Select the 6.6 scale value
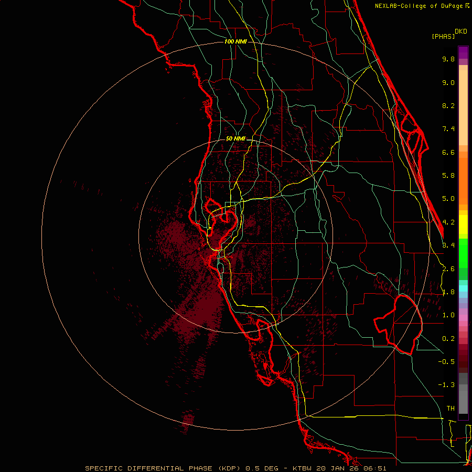This screenshot has height=472, width=472. (448, 152)
